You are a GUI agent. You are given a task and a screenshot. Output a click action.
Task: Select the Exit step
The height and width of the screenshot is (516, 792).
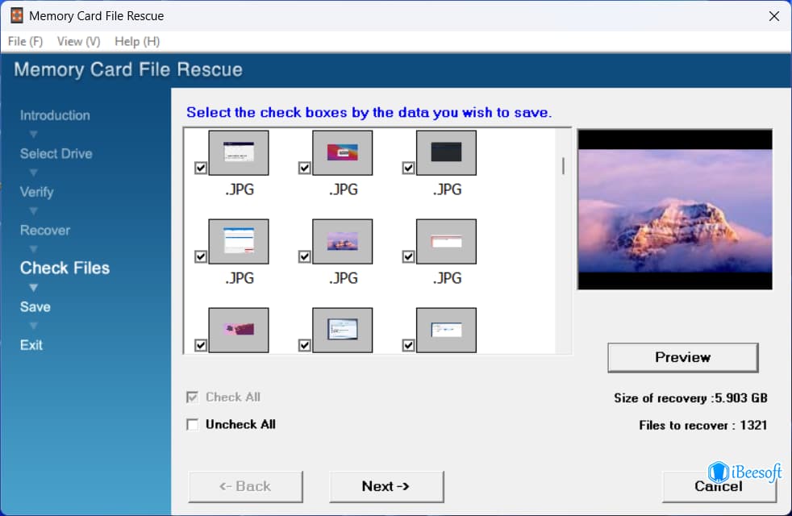31,344
